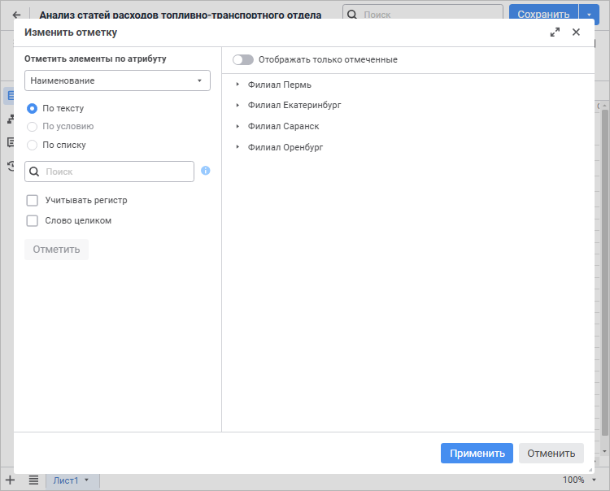Click the blue info icon beside search
Image resolution: width=610 pixels, height=491 pixels.
[206, 171]
